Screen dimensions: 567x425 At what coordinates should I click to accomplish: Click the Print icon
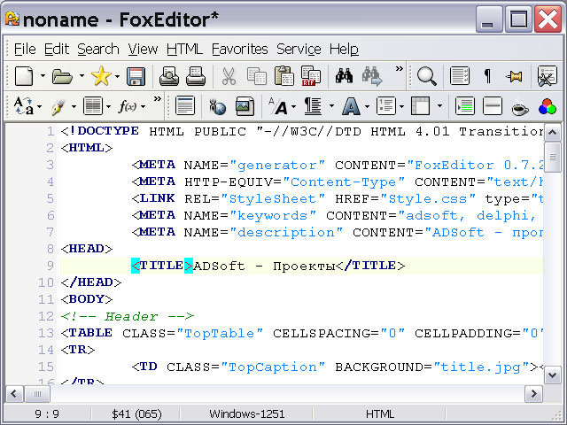click(x=196, y=76)
